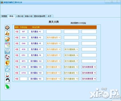Click the 我方战意恢复 +3 effect cell
Viewport: 121px width, 101px height.
point(89,67)
